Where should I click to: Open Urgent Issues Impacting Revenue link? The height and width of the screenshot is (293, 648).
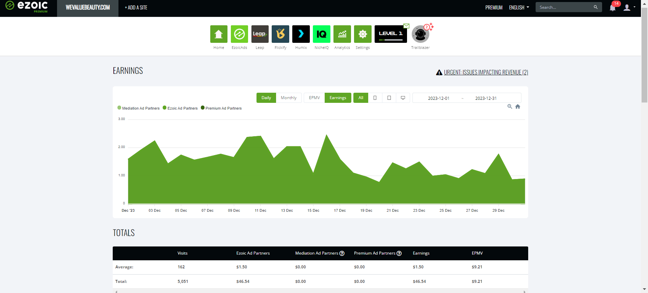pos(486,72)
